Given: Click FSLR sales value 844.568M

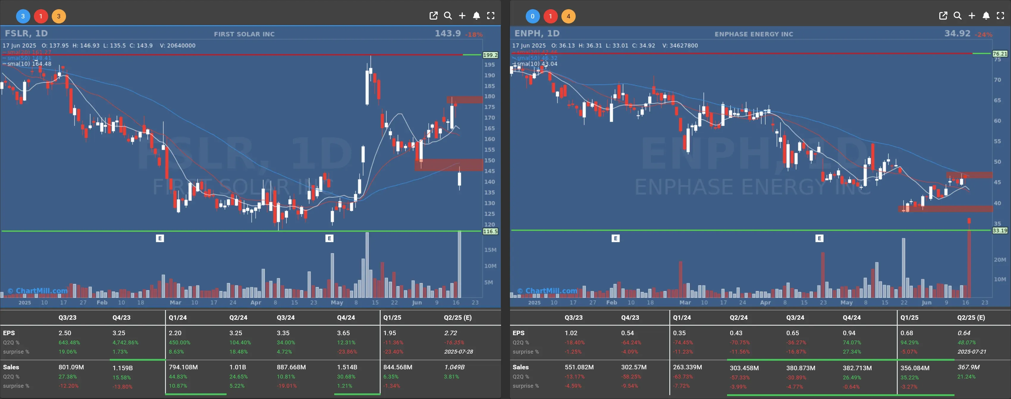Looking at the screenshot, I should (x=398, y=367).
